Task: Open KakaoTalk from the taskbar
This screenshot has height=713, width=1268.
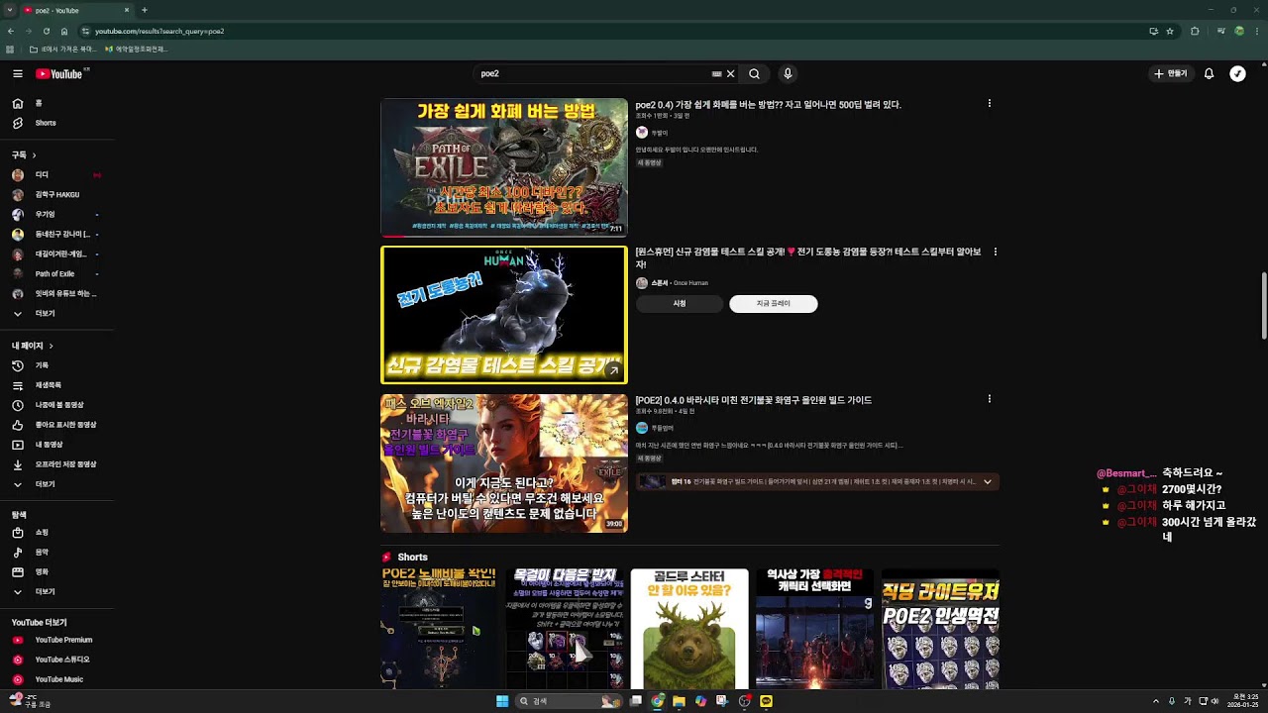Action: pyautogui.click(x=766, y=701)
